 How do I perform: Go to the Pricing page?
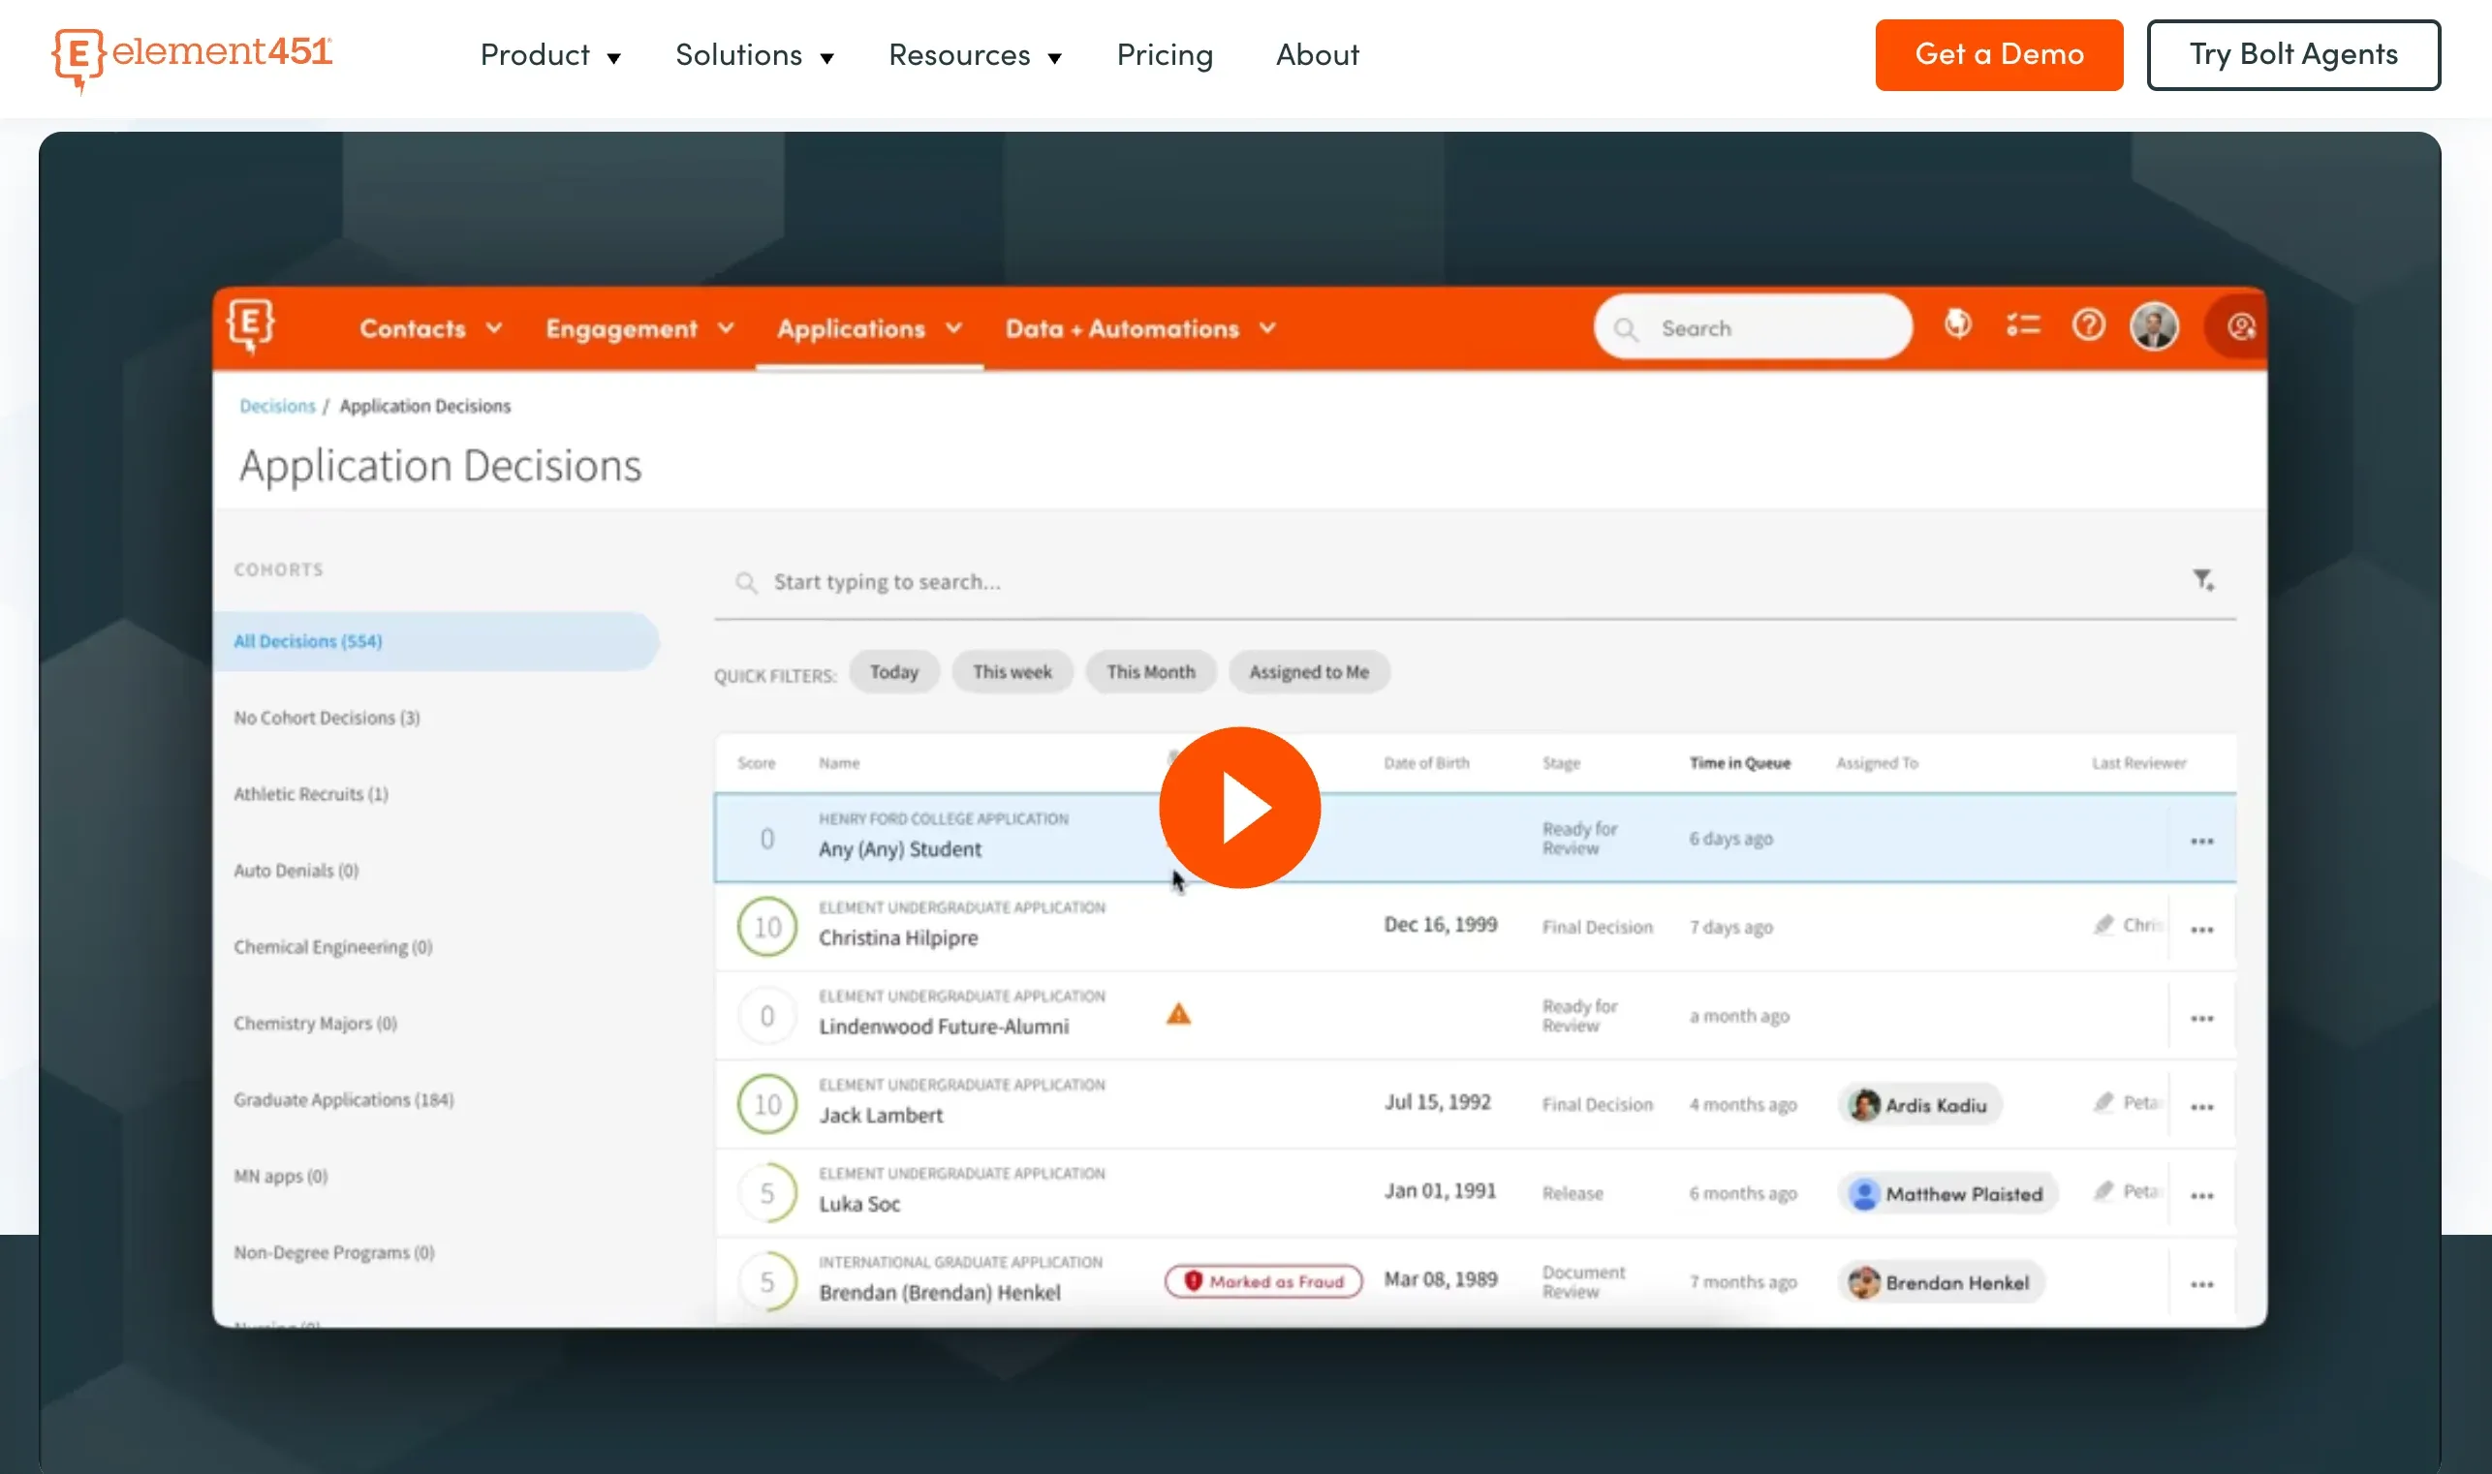pyautogui.click(x=1165, y=55)
